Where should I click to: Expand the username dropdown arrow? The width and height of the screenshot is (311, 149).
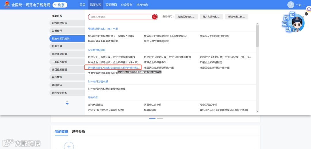click(304, 5)
